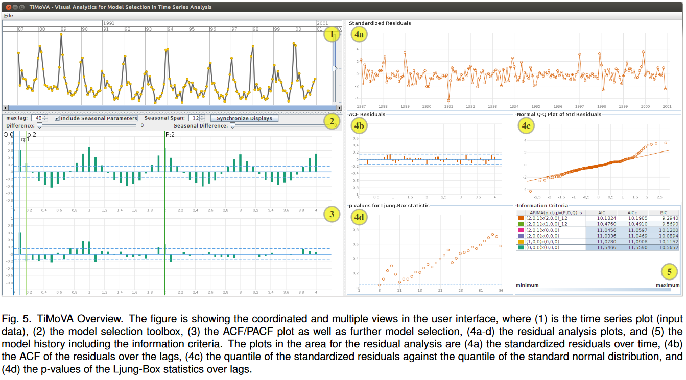686x380 pixels.
Task: Click the Difference slider handle
Action: tap(39, 125)
